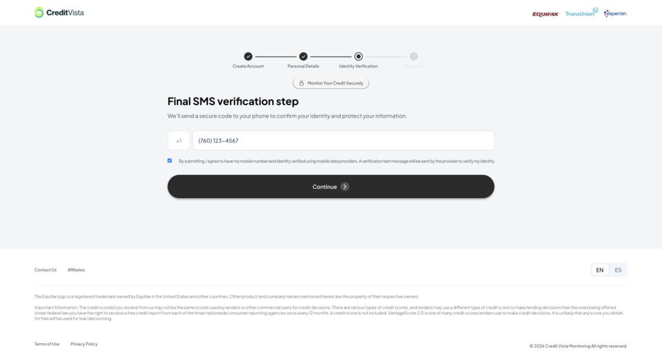662x357 pixels.
Task: Open the Affiliates link
Action: tap(76, 270)
